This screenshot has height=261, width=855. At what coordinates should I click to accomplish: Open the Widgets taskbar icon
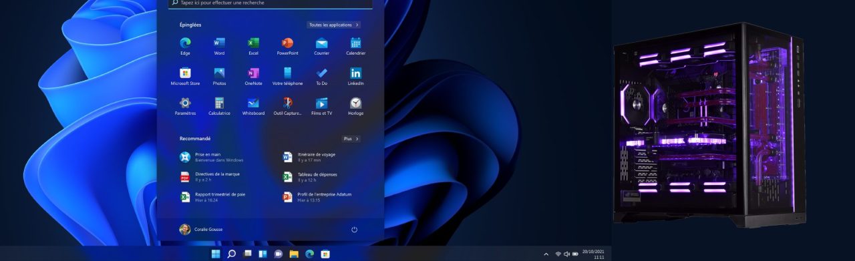[263, 254]
